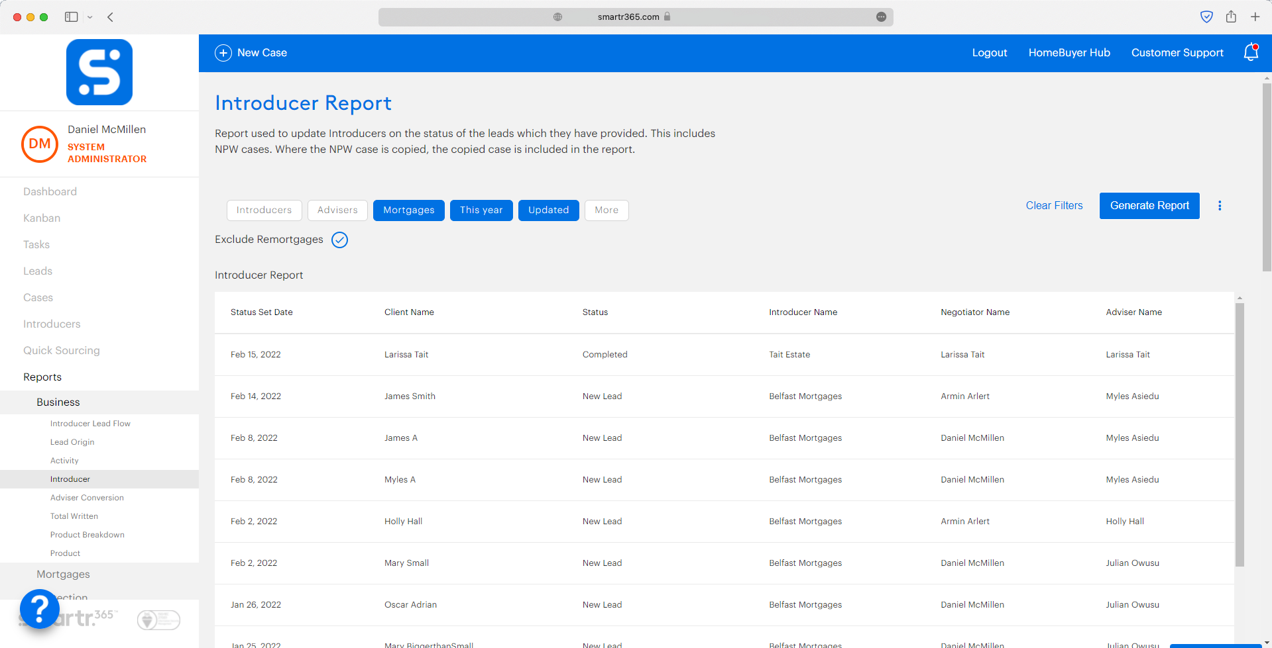The image size is (1272, 648).
Task: Open the Introducers filter
Action: pos(264,210)
